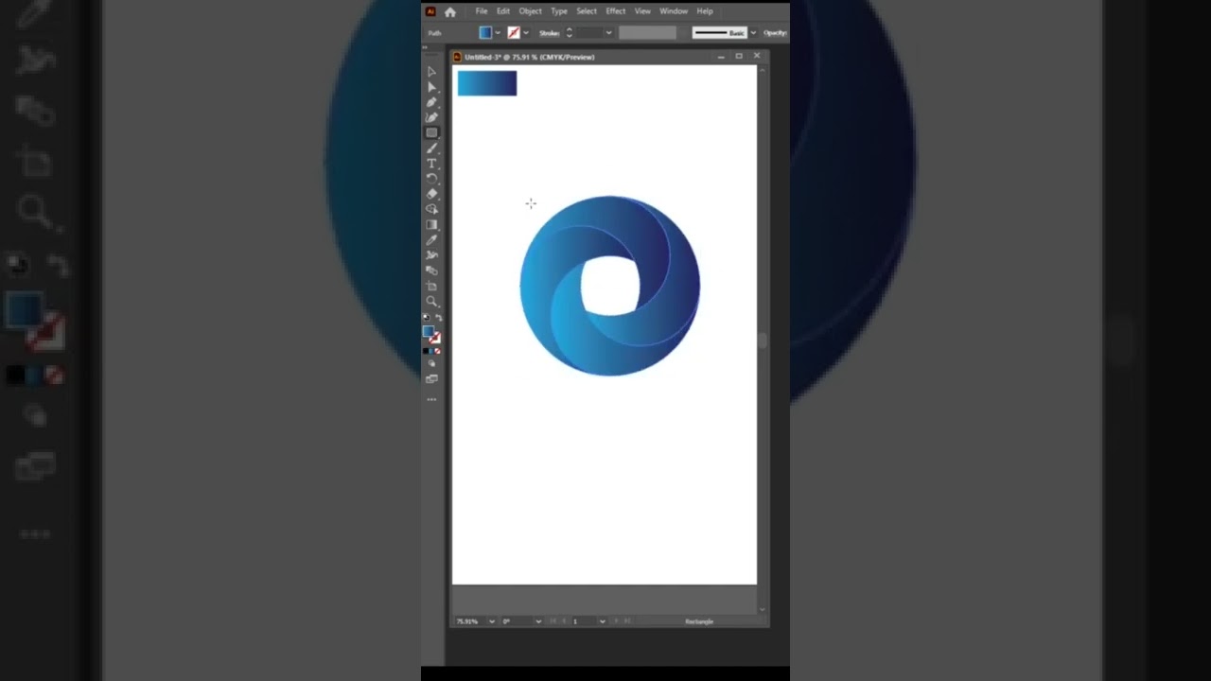1211x681 pixels.
Task: Set the paint mode to None
Action: tap(437, 351)
